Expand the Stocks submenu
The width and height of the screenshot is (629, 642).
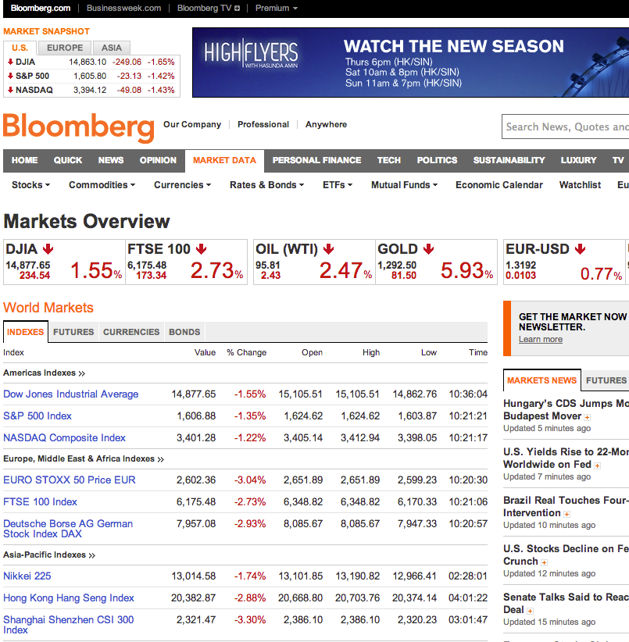tap(30, 185)
